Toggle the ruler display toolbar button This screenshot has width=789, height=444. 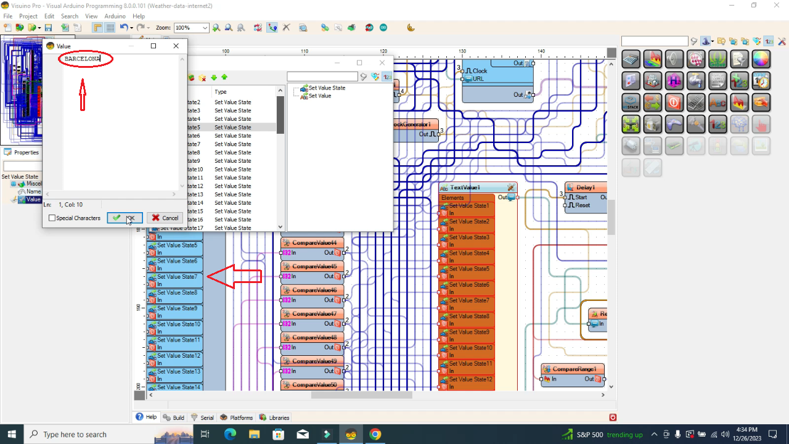click(x=97, y=28)
